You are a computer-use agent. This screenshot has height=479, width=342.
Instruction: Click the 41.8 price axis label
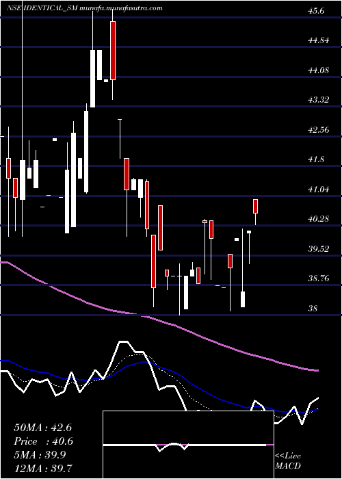(317, 159)
